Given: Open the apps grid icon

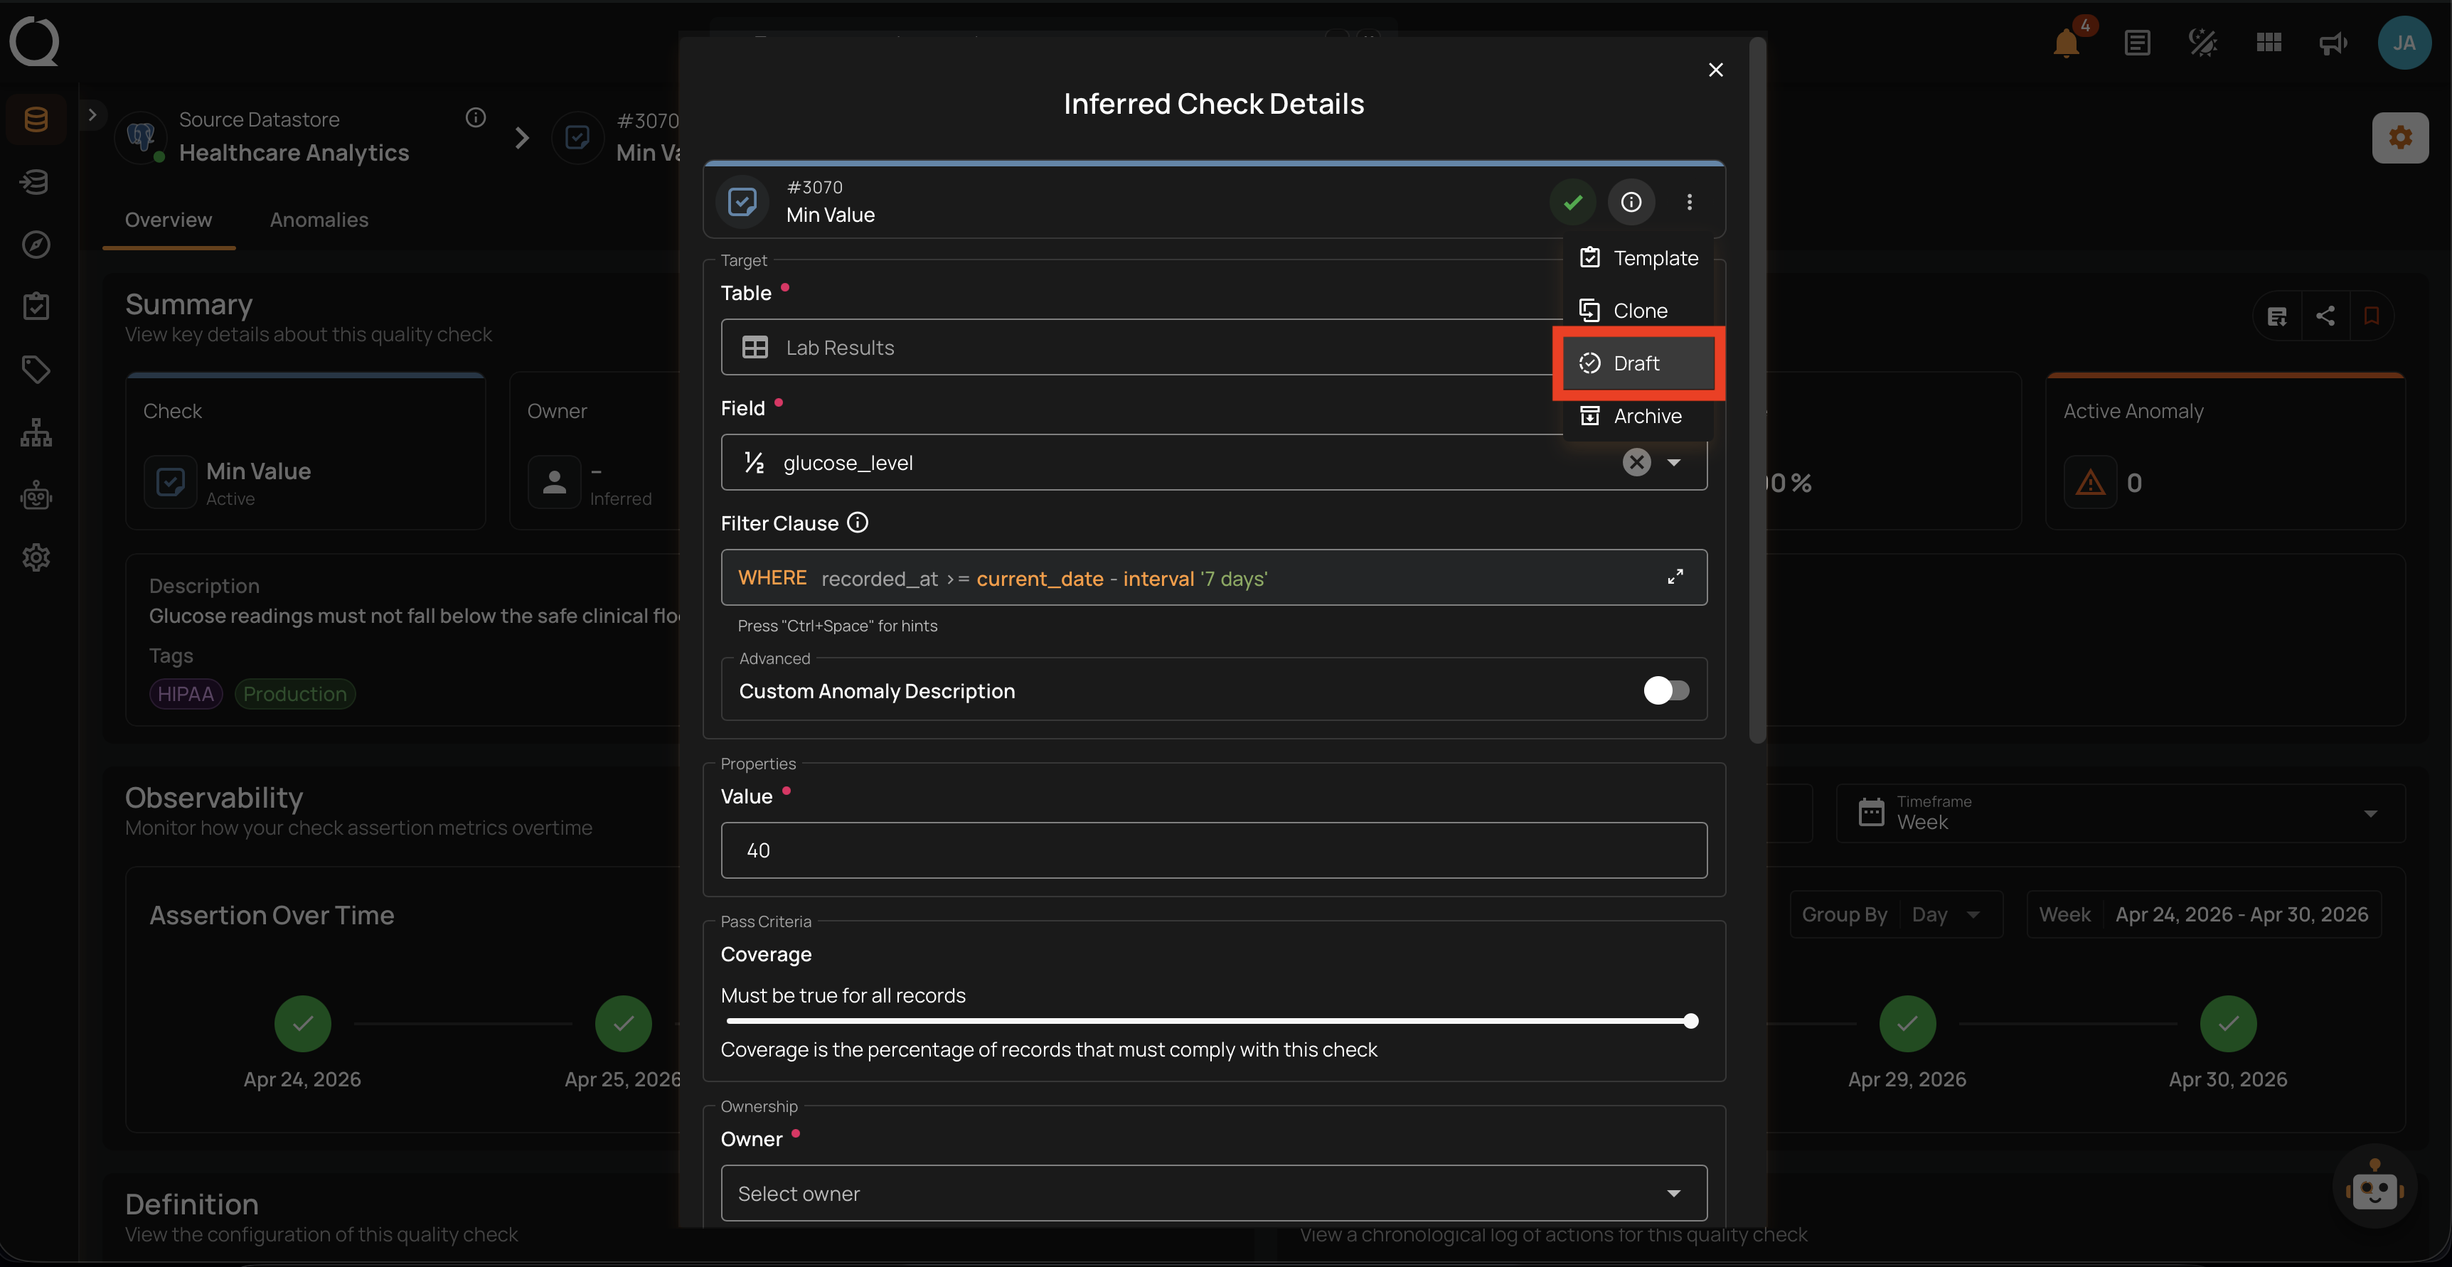Looking at the screenshot, I should coord(2269,43).
